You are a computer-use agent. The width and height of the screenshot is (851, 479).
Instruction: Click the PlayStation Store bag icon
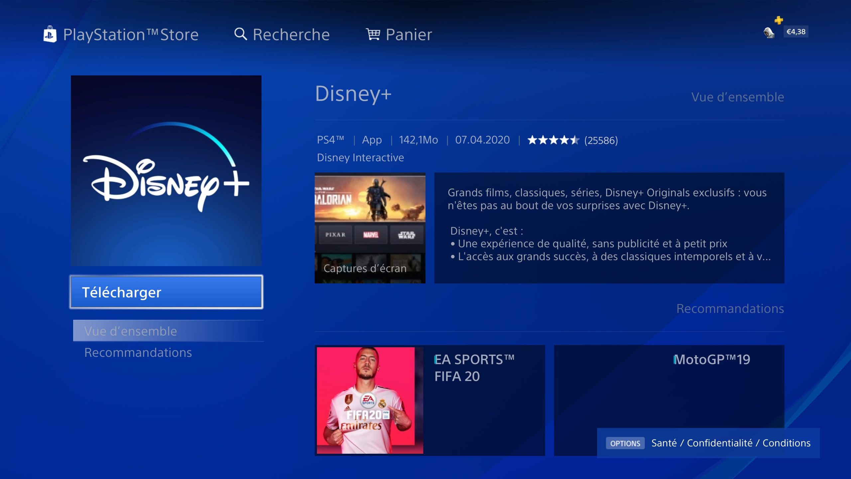[50, 34]
